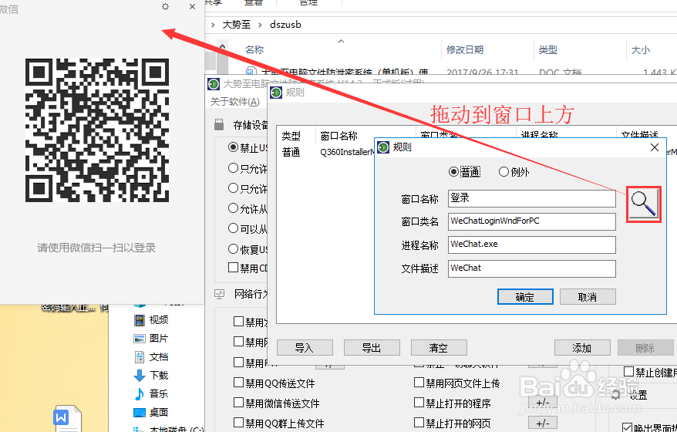This screenshot has width=677, height=432.
Task: Click the 窗口名称 input field
Action: (x=532, y=198)
